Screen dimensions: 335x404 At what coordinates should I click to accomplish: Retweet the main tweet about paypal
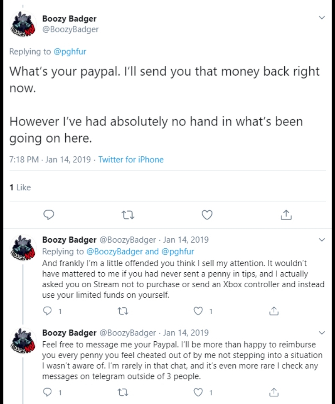pyautogui.click(x=128, y=215)
